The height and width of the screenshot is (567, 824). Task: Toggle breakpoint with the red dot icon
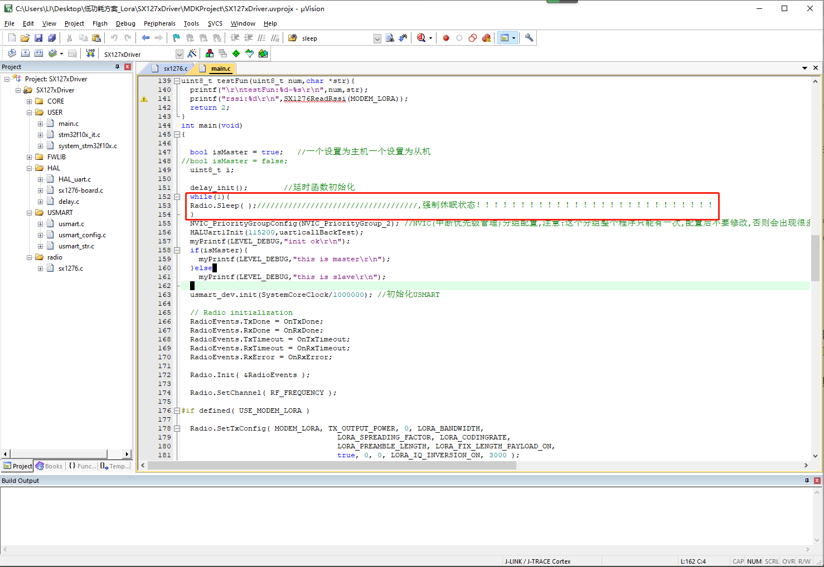446,38
